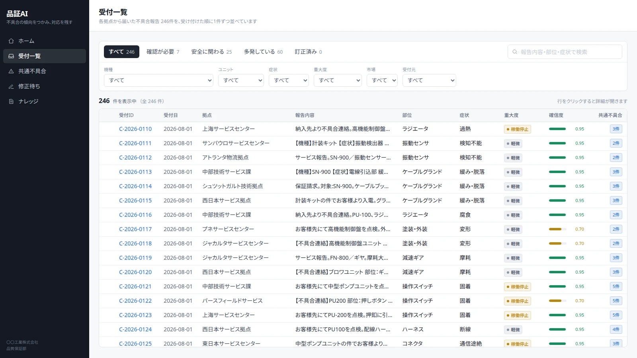Open report C-2026-0110 link

coord(135,129)
